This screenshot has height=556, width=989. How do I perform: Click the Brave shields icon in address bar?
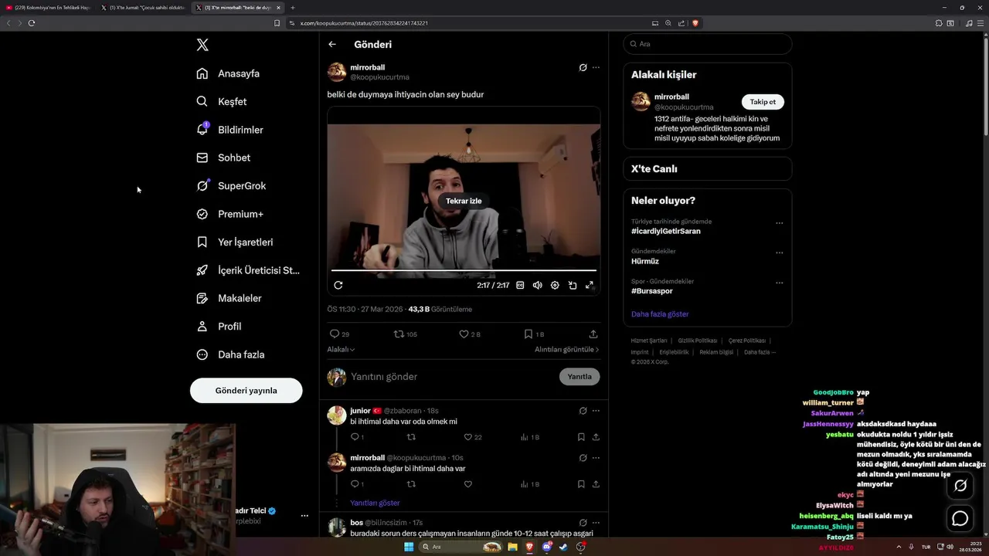(x=695, y=23)
